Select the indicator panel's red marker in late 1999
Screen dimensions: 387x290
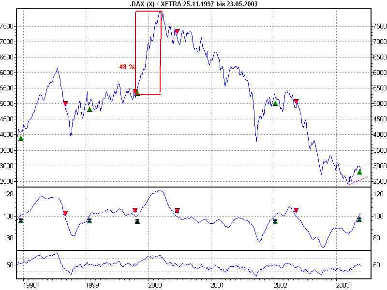[x=135, y=210]
